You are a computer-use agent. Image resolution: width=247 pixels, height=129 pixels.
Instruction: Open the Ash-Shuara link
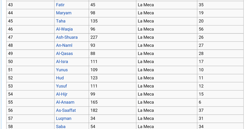pyautogui.click(x=67, y=37)
